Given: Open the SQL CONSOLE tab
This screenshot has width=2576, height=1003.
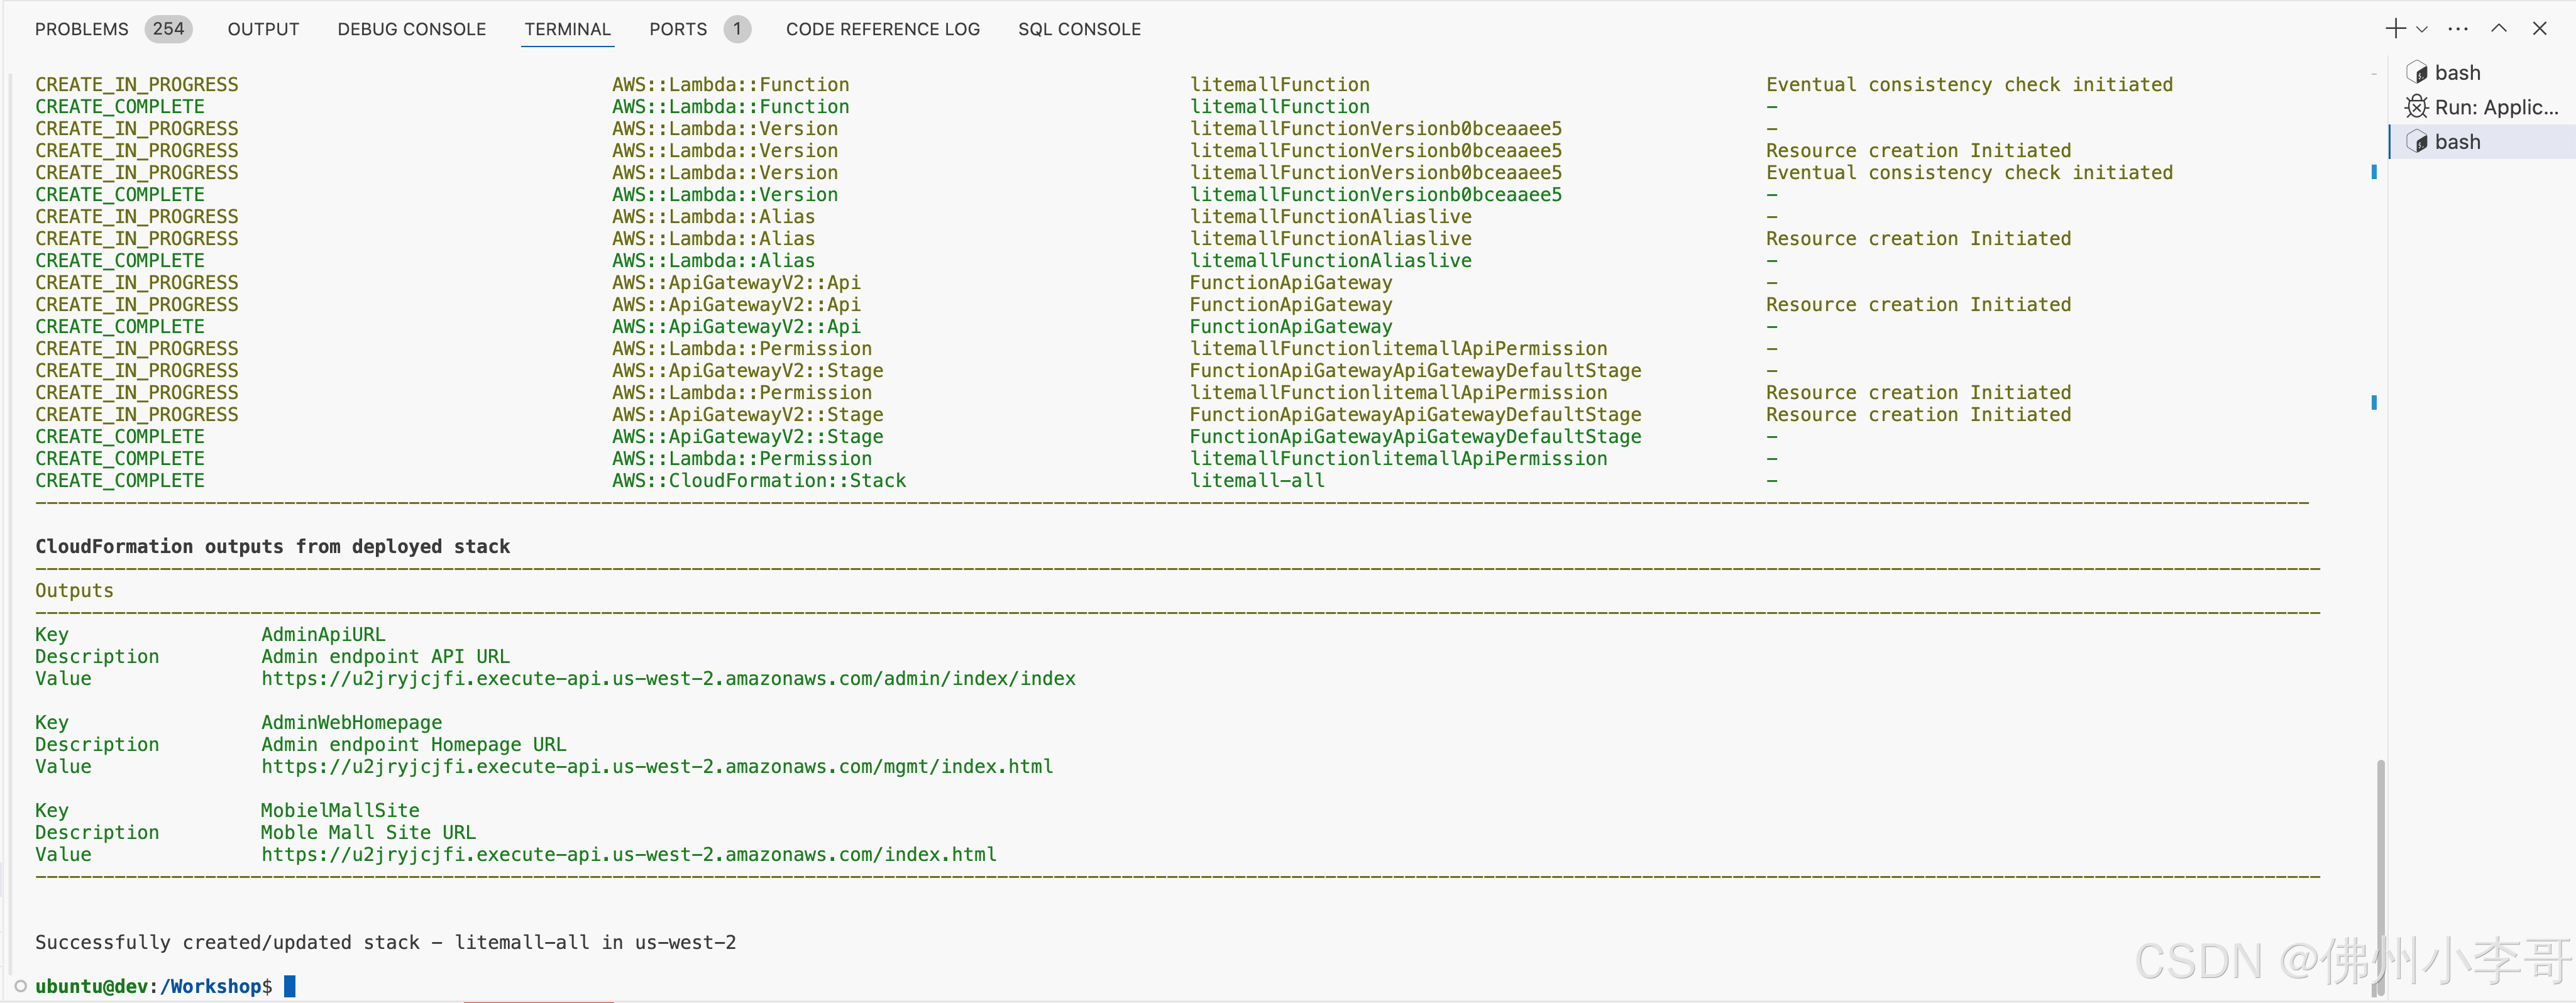Looking at the screenshot, I should click(x=1079, y=29).
